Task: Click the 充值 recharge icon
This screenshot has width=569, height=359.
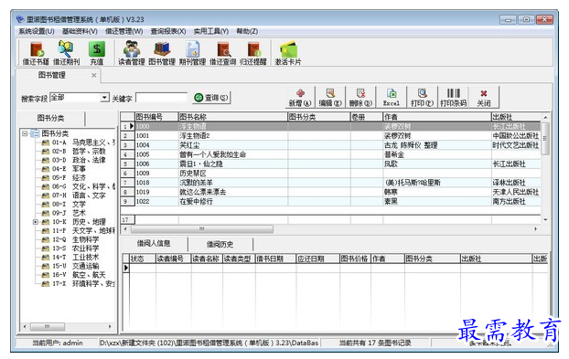Action: [x=97, y=53]
